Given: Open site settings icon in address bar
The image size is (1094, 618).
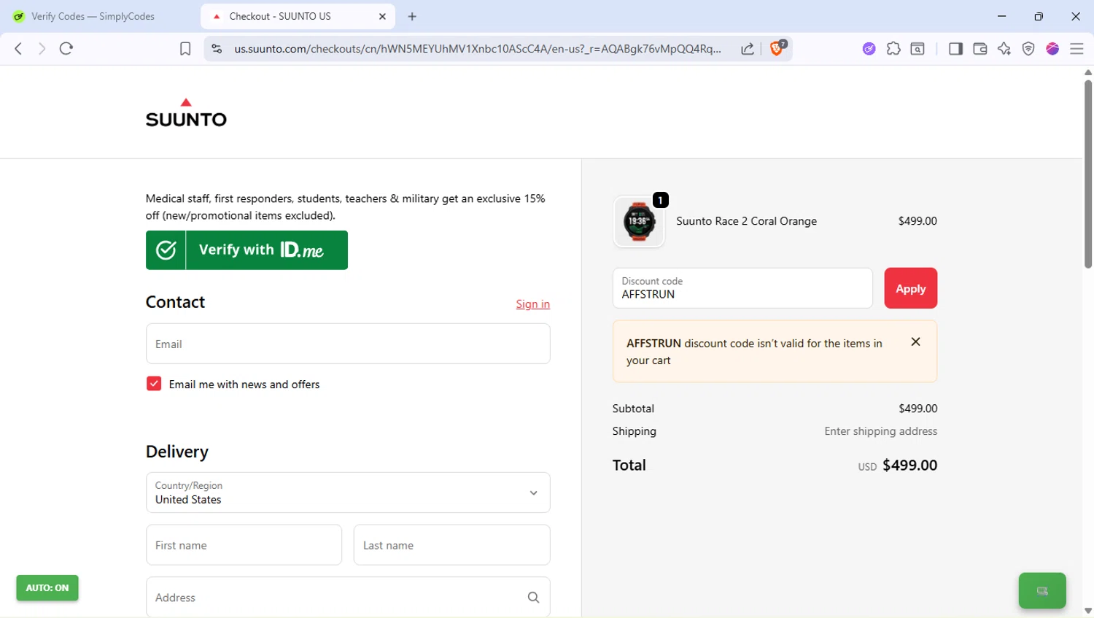Looking at the screenshot, I should [x=217, y=49].
